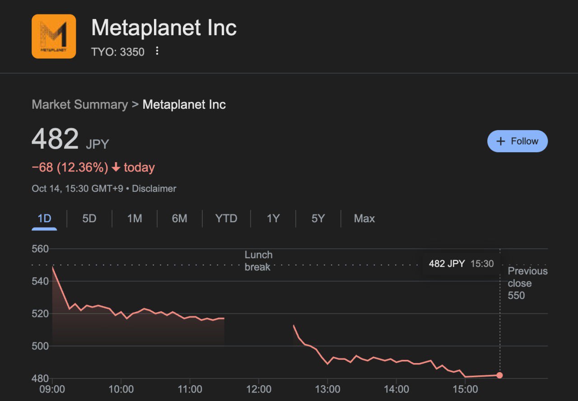Select the 1D chart range tab

(44, 219)
